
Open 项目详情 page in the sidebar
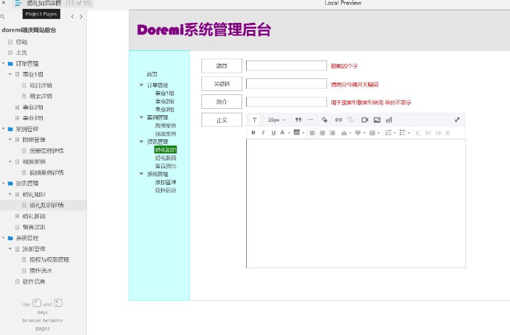click(41, 85)
